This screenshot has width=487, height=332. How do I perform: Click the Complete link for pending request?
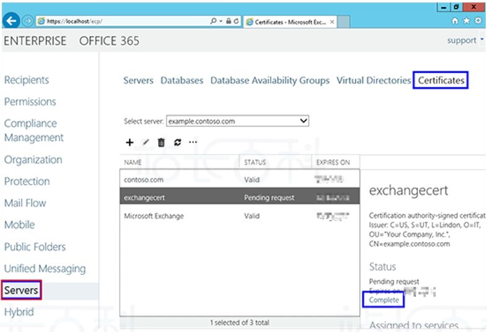(x=384, y=300)
